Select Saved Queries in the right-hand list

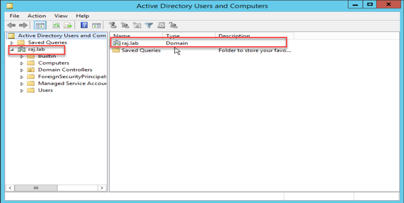[141, 50]
